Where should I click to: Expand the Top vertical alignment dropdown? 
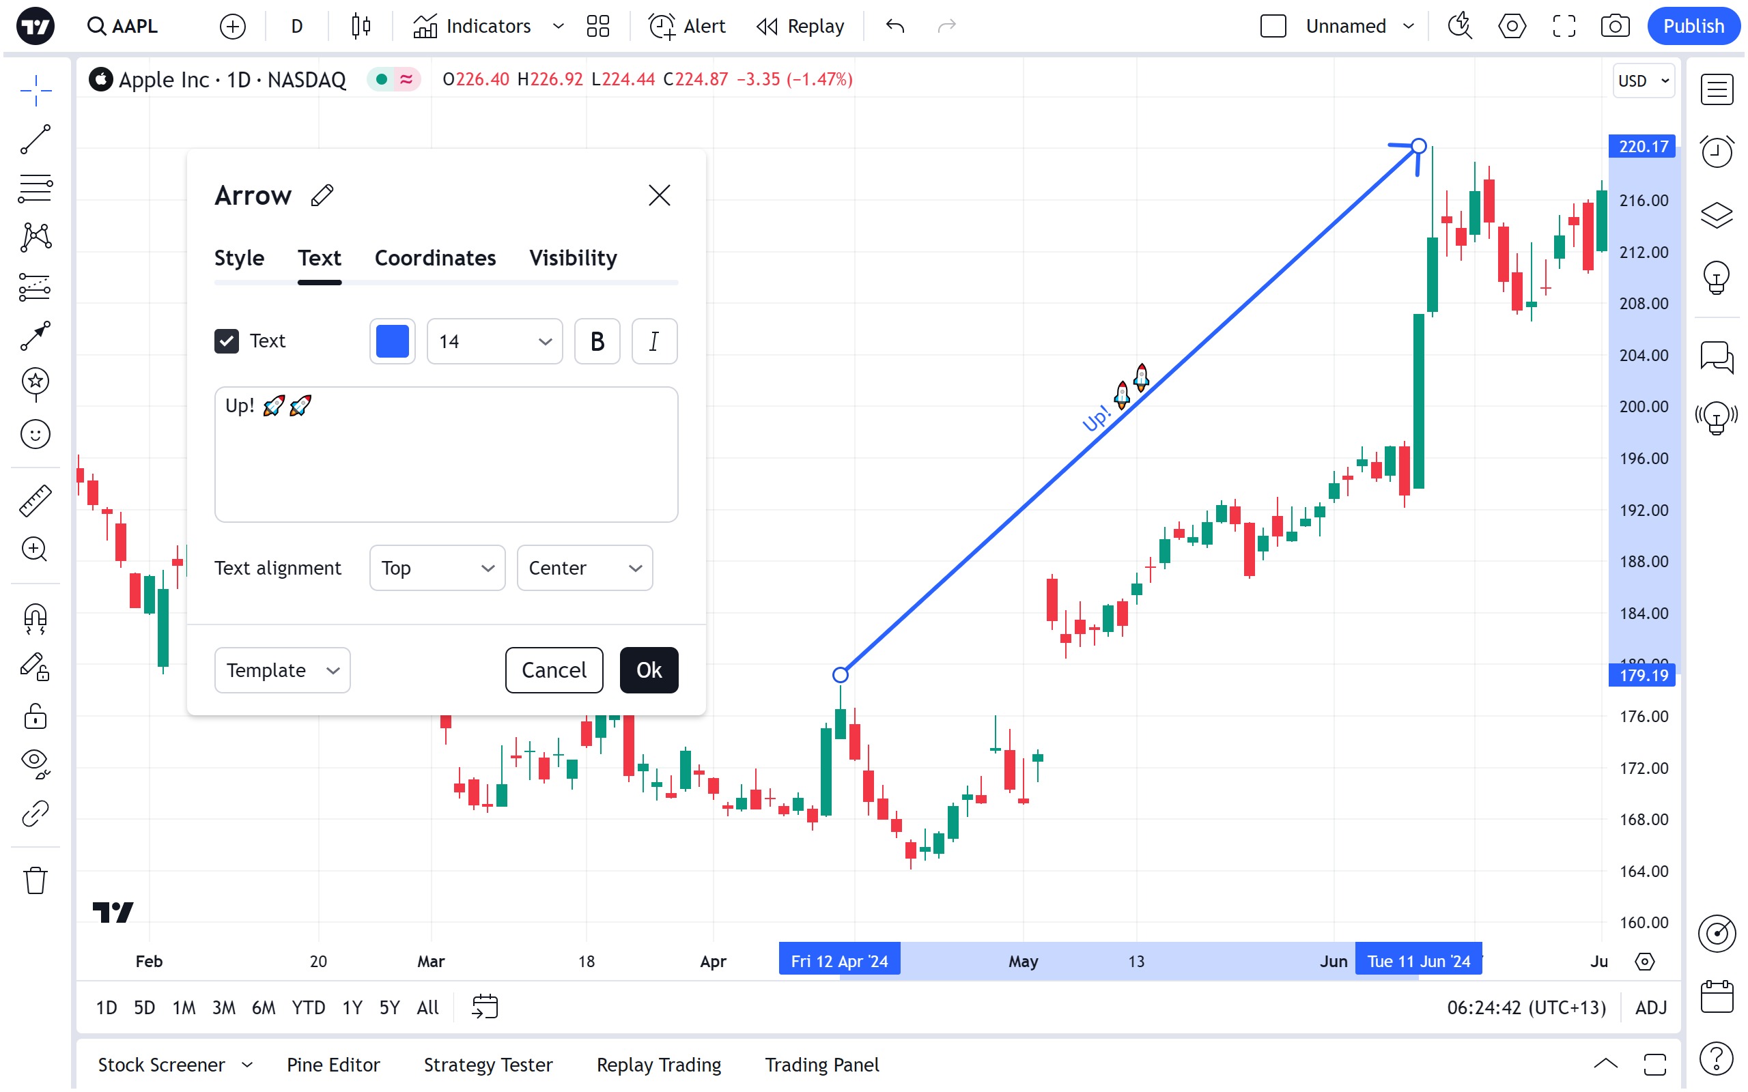(x=437, y=569)
